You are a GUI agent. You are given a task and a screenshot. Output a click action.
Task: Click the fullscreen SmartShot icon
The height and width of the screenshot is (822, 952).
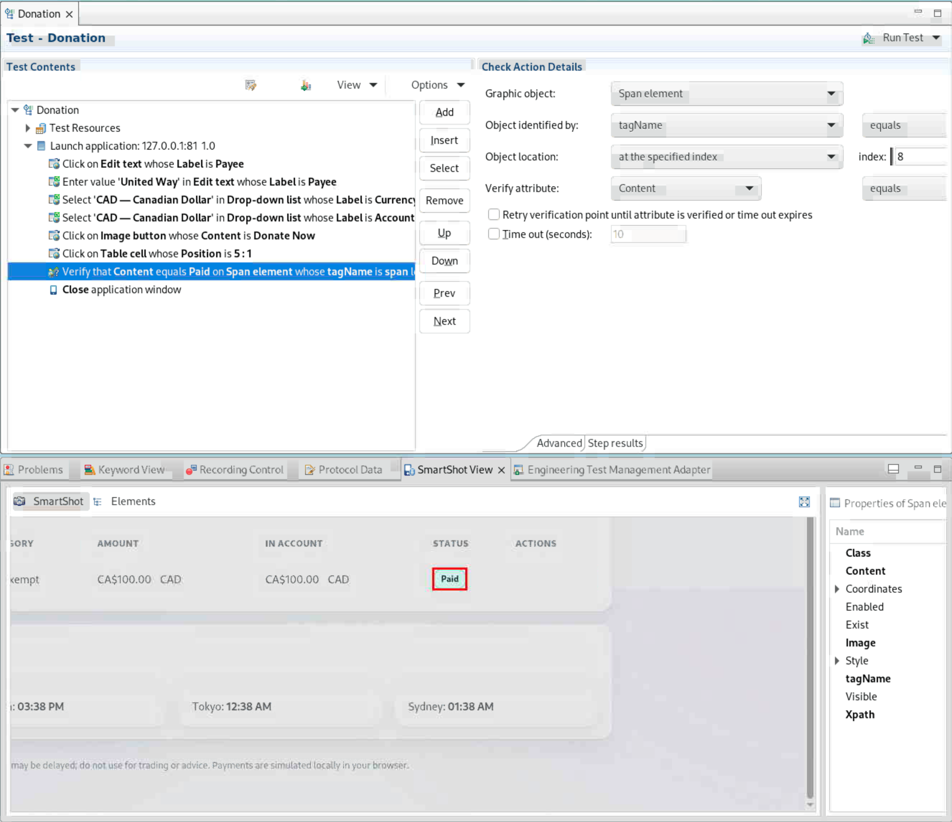coord(804,502)
